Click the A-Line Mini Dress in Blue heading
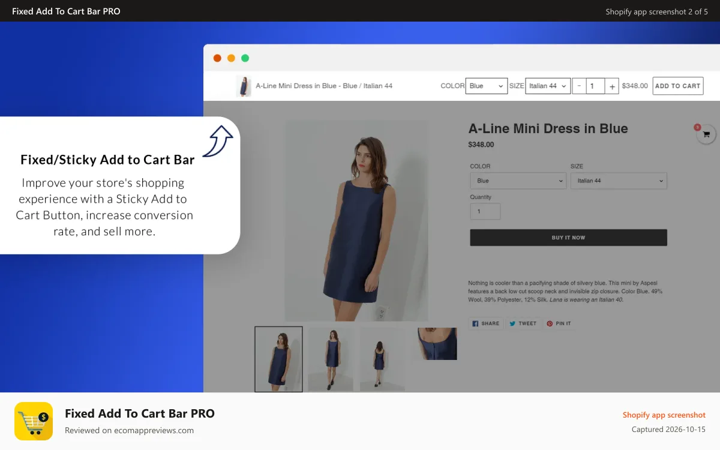Image resolution: width=720 pixels, height=450 pixels. (x=548, y=128)
